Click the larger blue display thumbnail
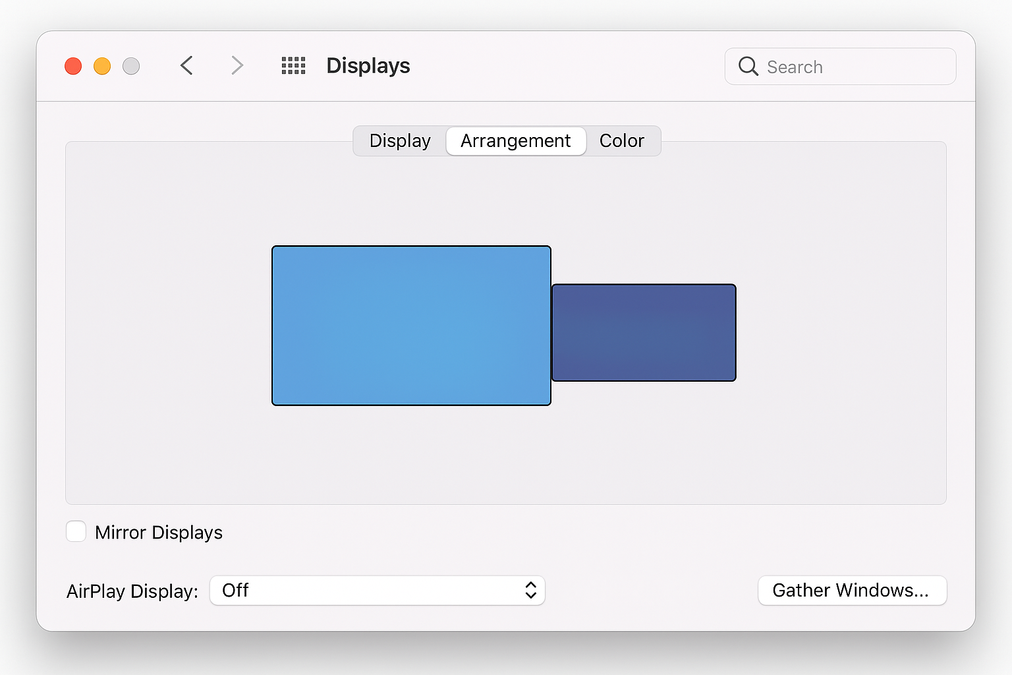Viewport: 1012px width, 675px height. 410,325
